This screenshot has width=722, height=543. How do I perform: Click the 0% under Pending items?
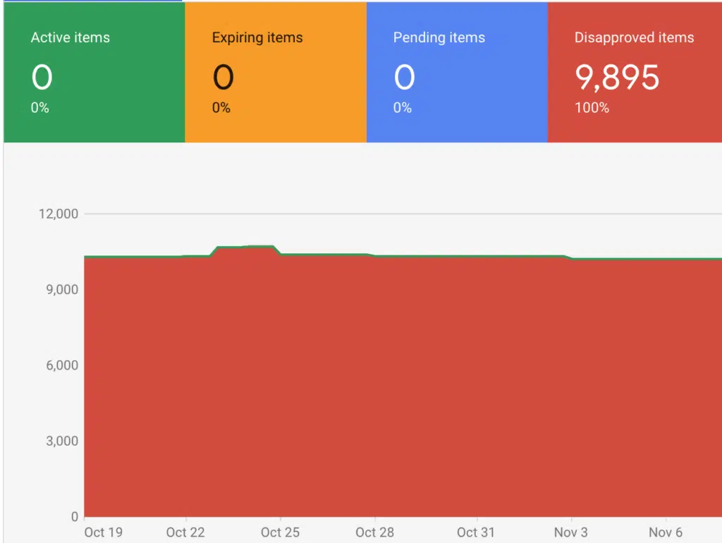403,108
